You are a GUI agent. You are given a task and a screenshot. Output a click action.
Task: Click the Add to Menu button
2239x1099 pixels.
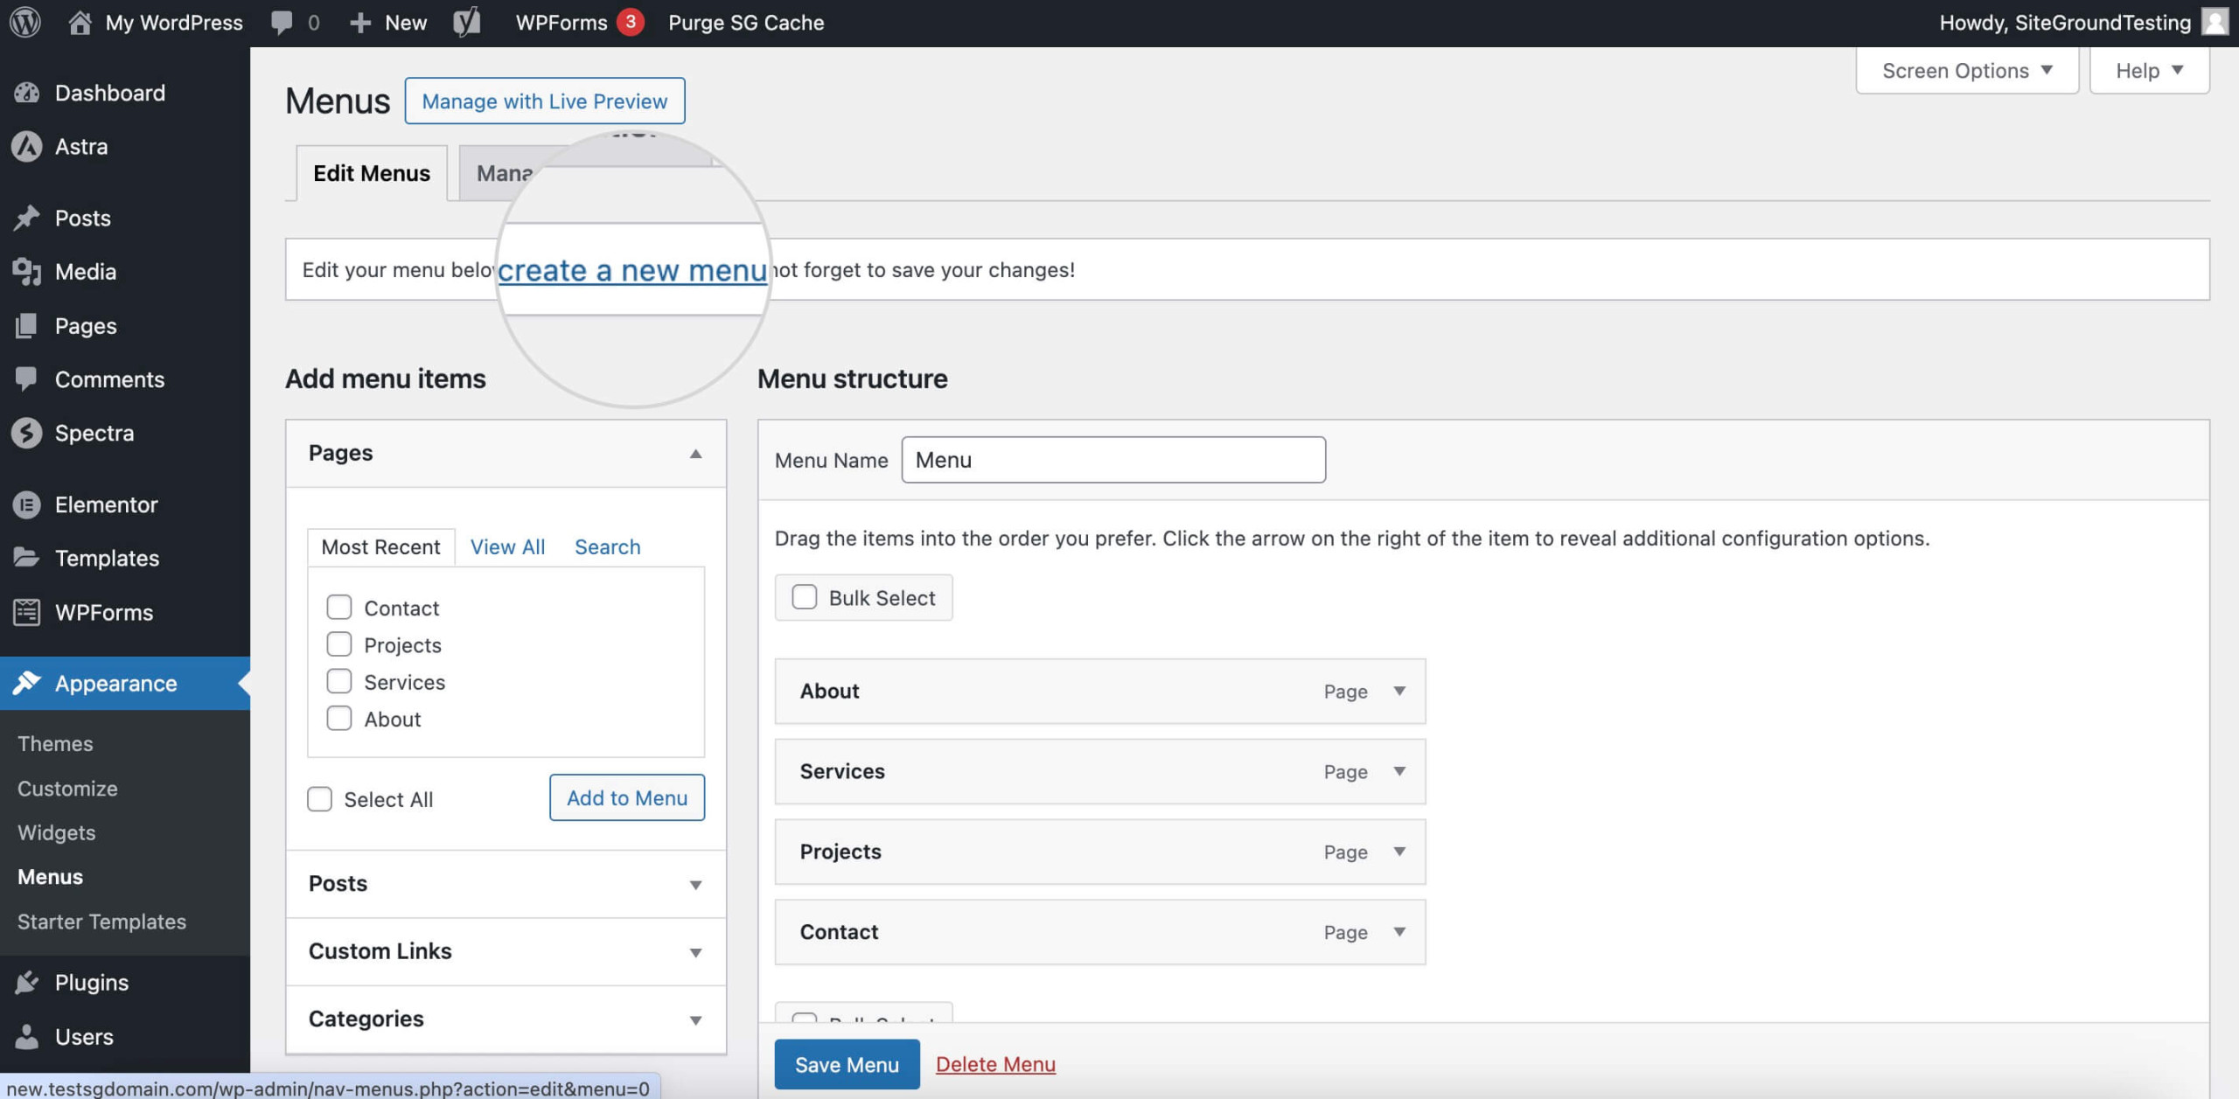click(627, 797)
